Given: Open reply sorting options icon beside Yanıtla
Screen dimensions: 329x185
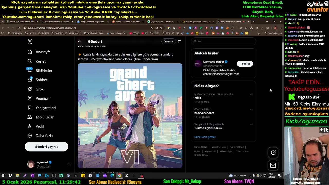Looking at the screenshot, I should 179,41.
